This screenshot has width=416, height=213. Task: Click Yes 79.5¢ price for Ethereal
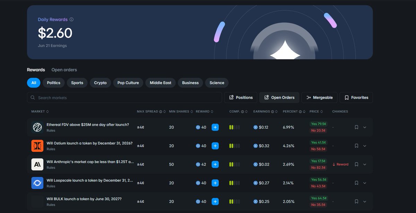coord(319,124)
